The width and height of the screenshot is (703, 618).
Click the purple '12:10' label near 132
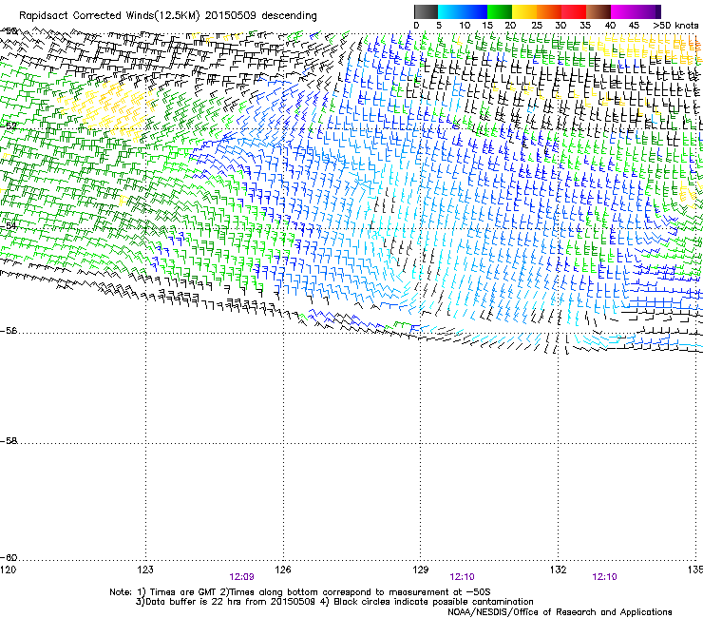[604, 577]
